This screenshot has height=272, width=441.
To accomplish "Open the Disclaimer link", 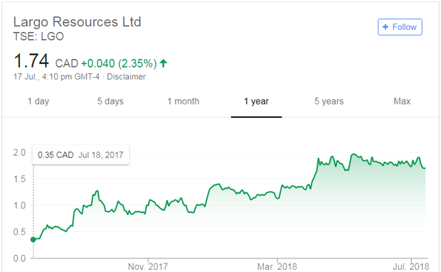I will point(127,77).
